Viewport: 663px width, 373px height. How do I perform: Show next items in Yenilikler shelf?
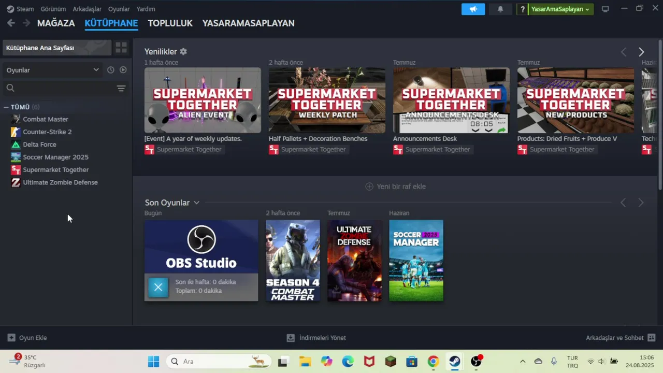(641, 52)
